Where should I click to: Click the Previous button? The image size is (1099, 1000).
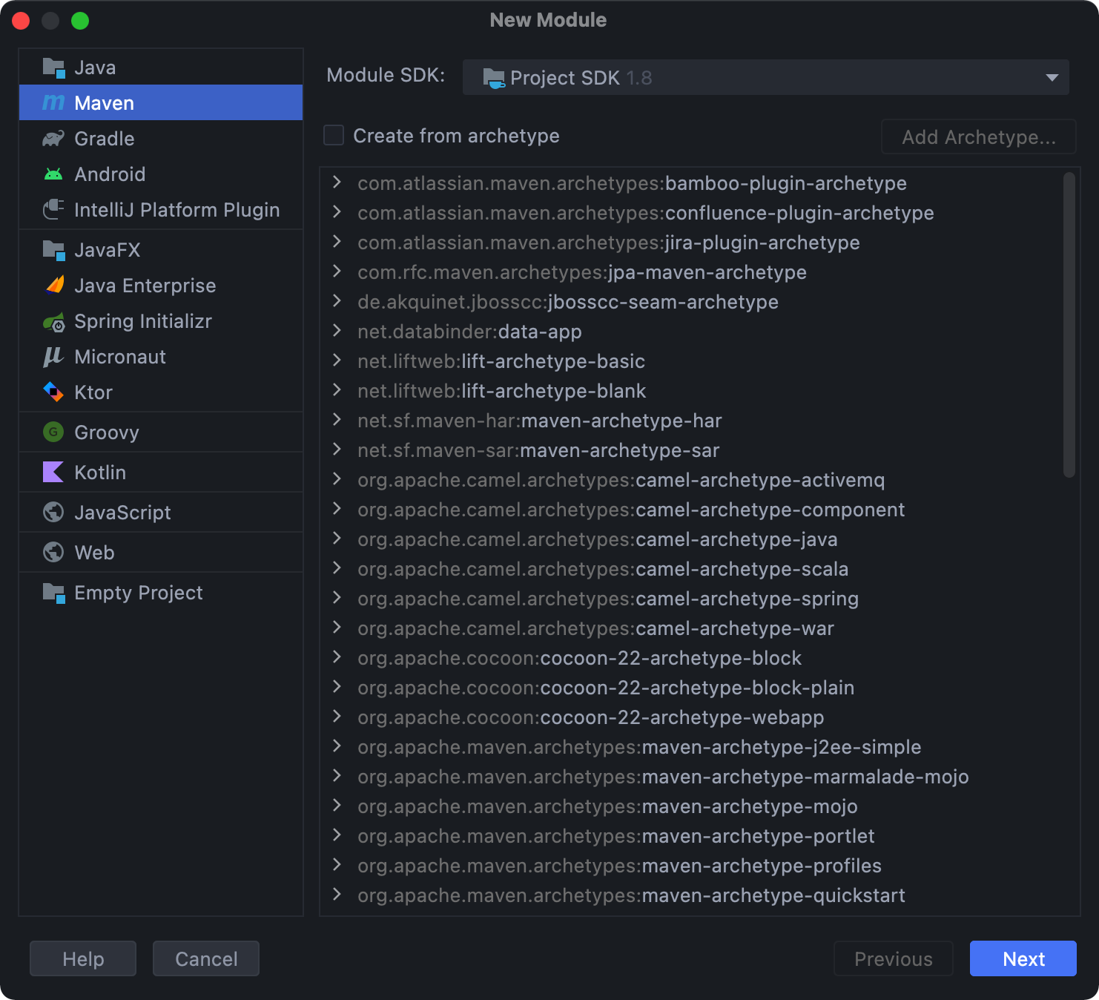pos(894,958)
